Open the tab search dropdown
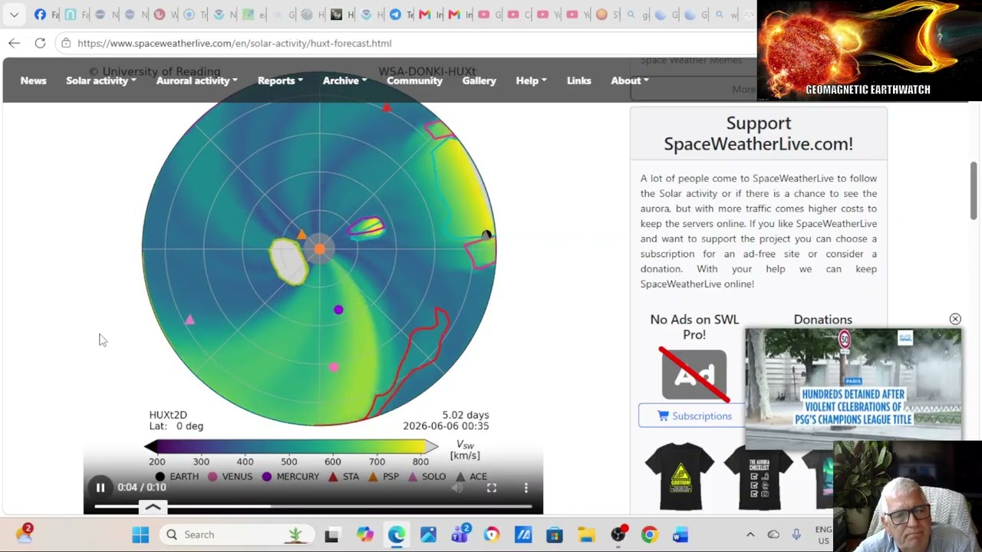 point(14,15)
